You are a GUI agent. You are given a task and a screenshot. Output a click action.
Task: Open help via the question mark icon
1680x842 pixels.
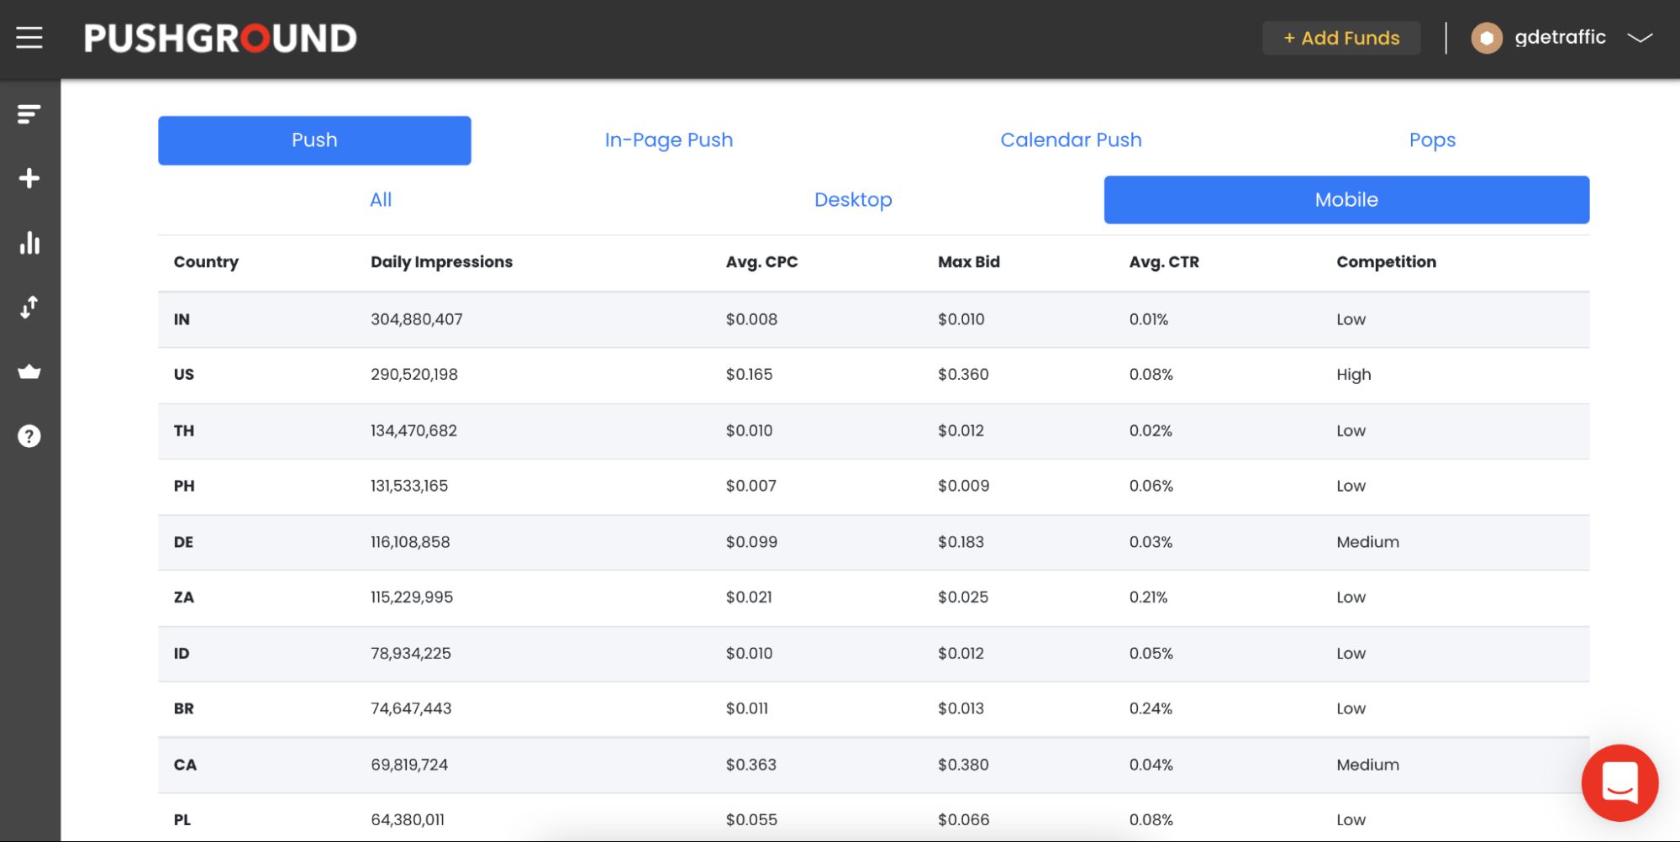point(29,435)
